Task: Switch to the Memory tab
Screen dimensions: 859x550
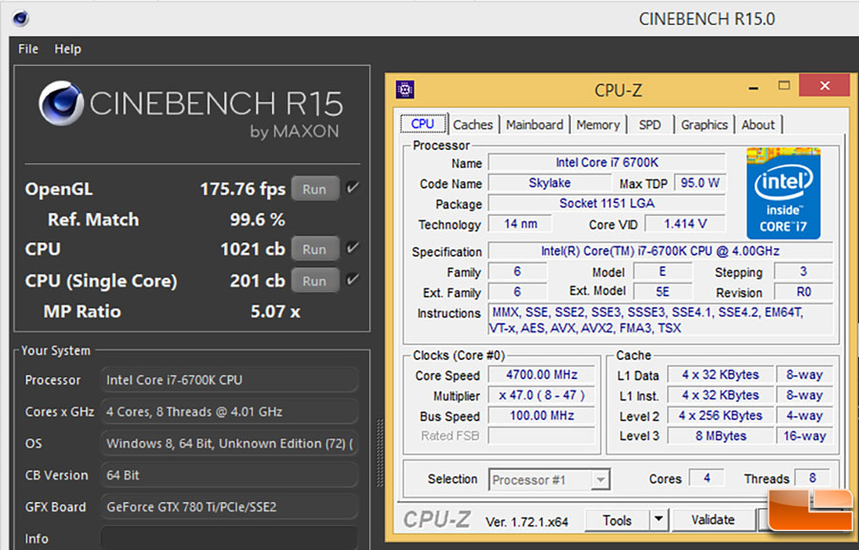Action: coord(597,125)
